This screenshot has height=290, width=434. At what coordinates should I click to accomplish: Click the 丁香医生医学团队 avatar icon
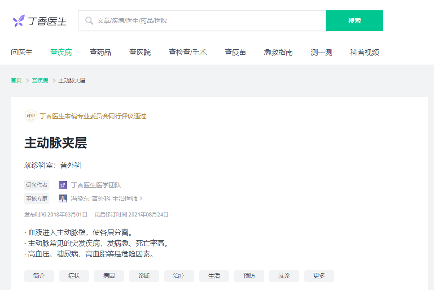(63, 185)
